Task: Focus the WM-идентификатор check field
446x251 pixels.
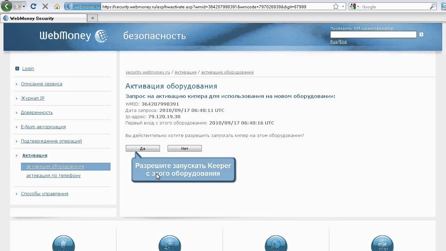Action: click(373, 34)
